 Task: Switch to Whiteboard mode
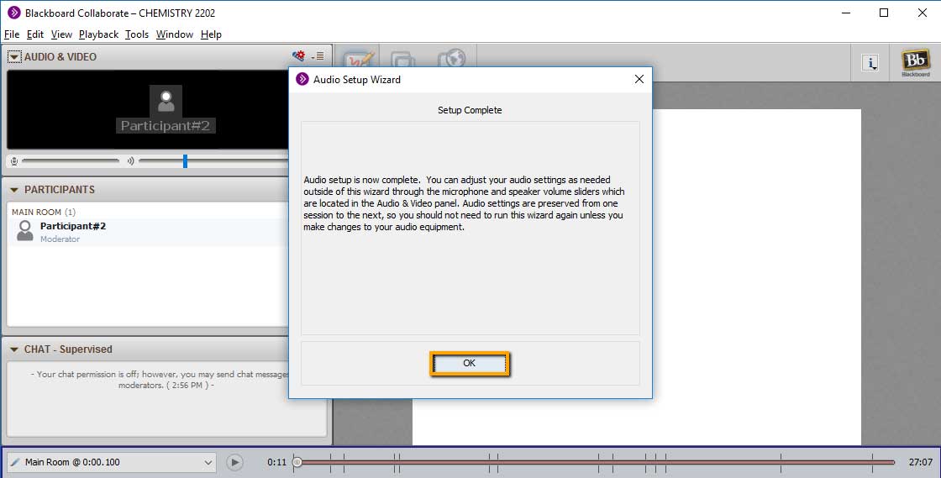pyautogui.click(x=360, y=60)
